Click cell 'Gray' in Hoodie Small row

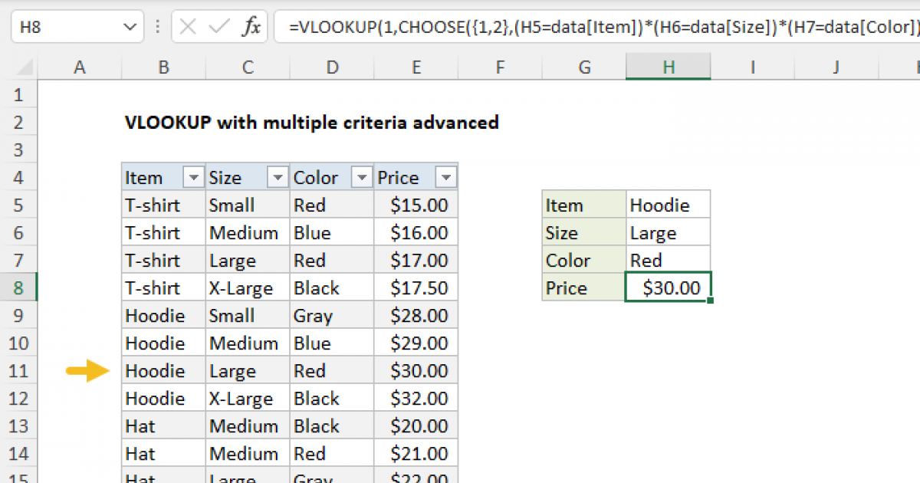pos(332,316)
